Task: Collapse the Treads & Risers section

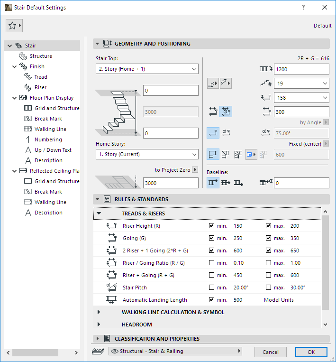Action: click(x=99, y=213)
